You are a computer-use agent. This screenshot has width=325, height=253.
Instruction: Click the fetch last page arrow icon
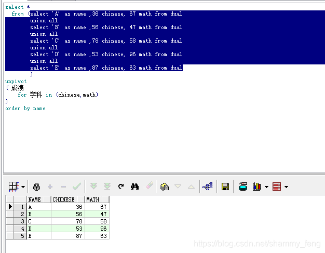(x=107, y=186)
